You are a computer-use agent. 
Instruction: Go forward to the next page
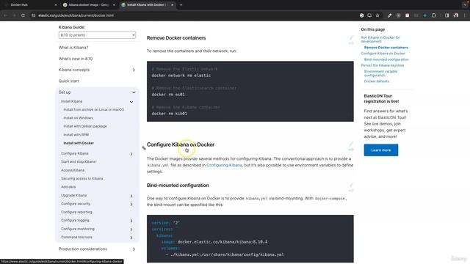coord(14,15)
